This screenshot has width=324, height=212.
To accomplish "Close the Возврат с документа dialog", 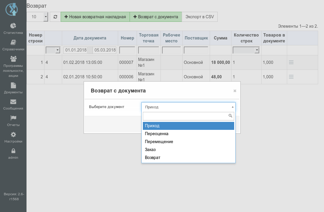I will tap(235, 91).
